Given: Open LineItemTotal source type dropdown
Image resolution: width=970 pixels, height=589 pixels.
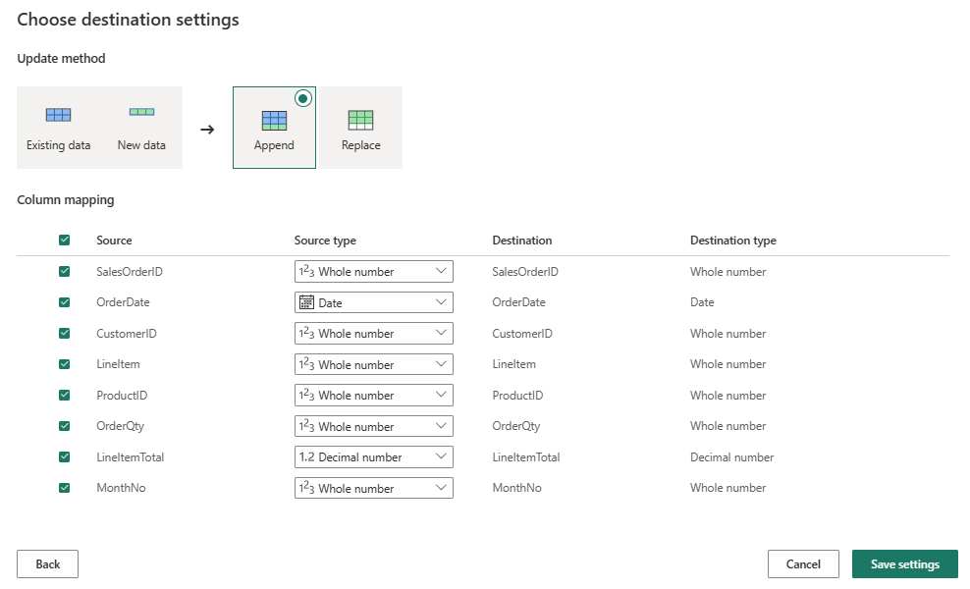Looking at the screenshot, I should pyautogui.click(x=374, y=456).
